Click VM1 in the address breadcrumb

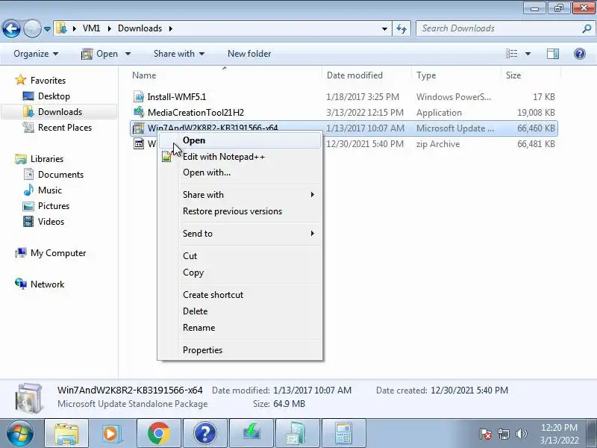(x=91, y=28)
